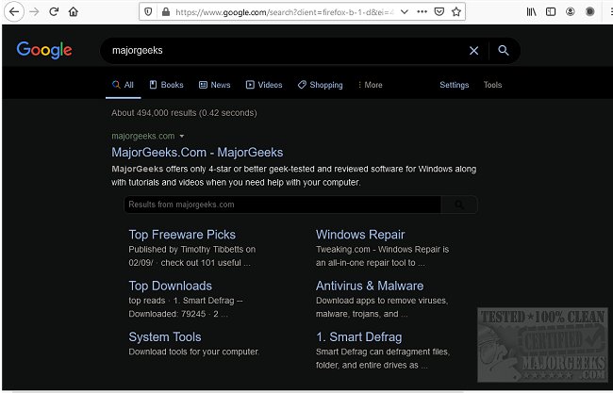The image size is (613, 393).
Task: Click the majorgeeks.com green URL text
Action: (x=143, y=136)
